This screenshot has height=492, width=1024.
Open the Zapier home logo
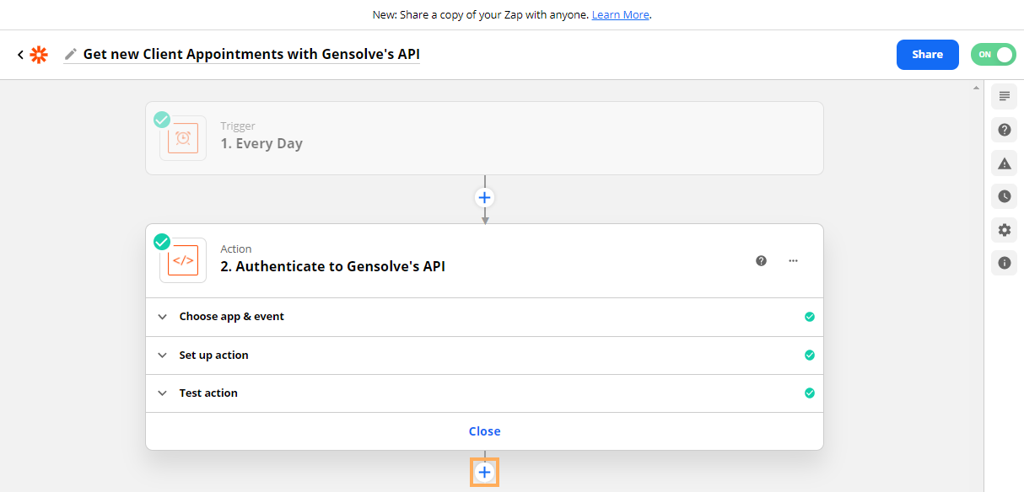(x=39, y=55)
